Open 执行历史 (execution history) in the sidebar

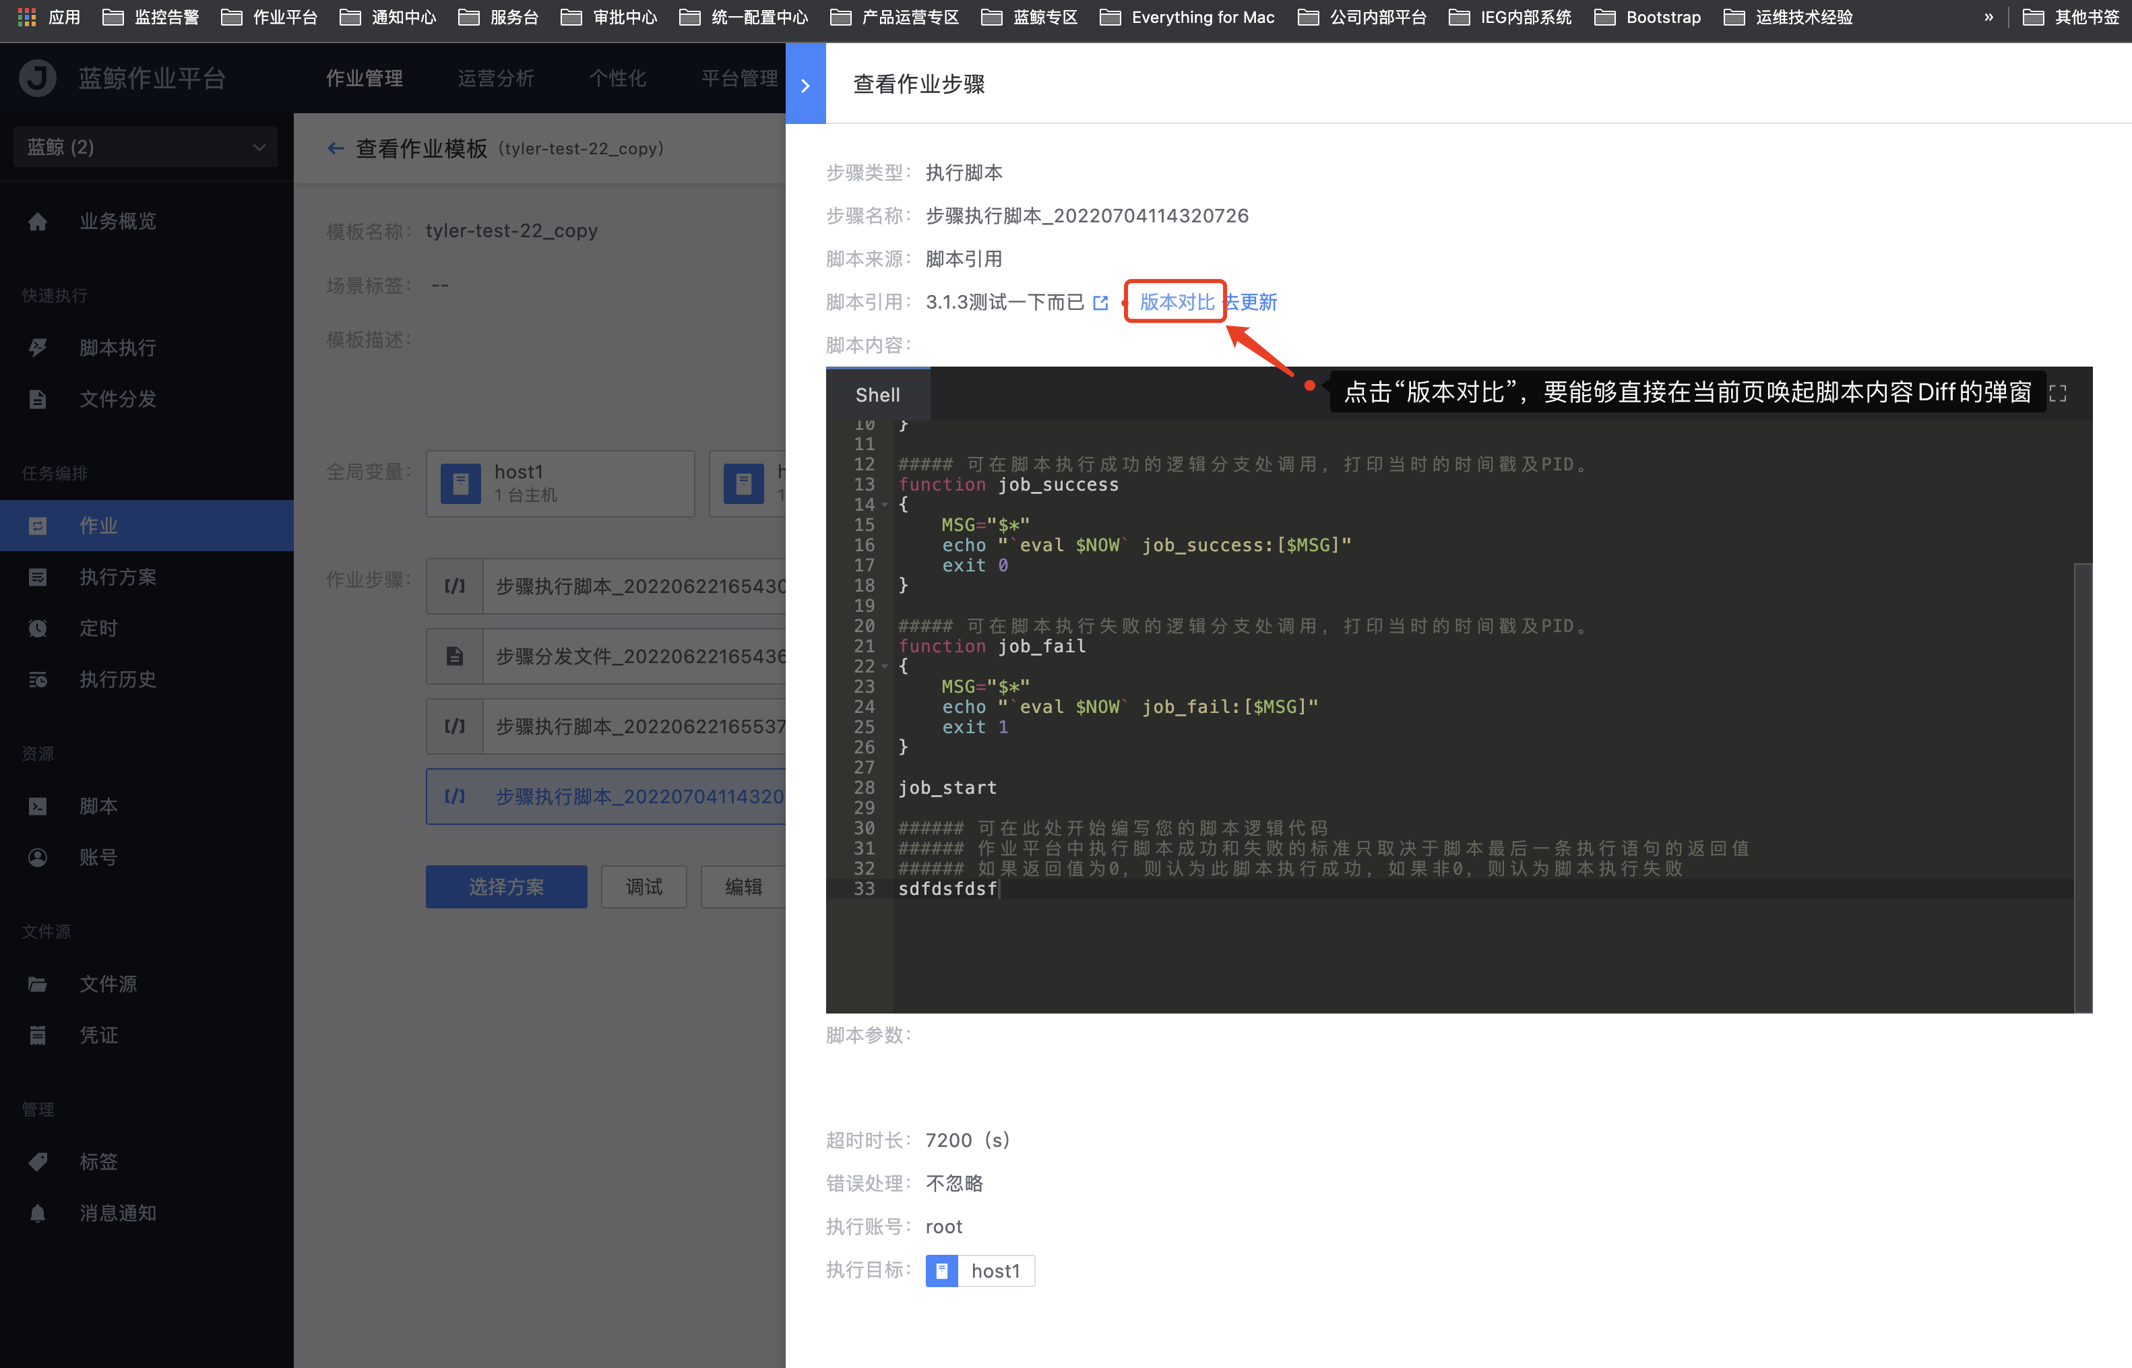click(x=117, y=679)
